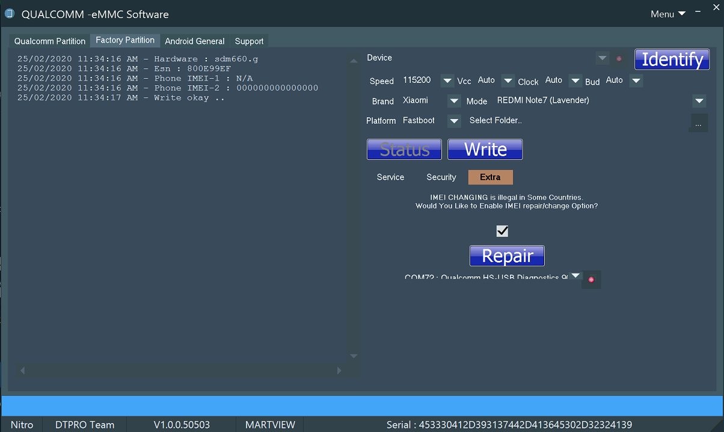Screen dimensions: 724x432
Task: Click the Status button
Action: tap(404, 150)
